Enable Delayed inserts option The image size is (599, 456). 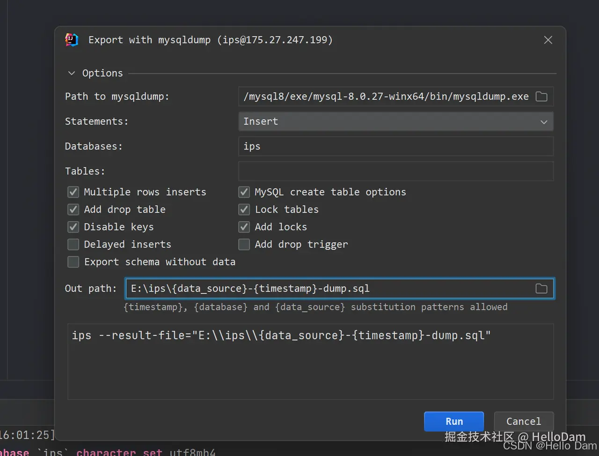pos(73,244)
